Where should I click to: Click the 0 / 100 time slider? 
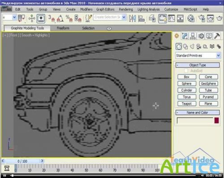[22, 161]
